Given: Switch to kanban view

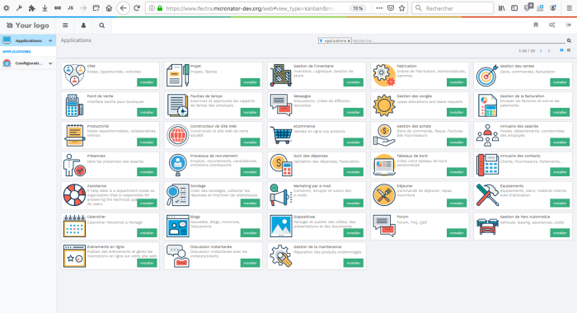Looking at the screenshot, I should coord(561,50).
